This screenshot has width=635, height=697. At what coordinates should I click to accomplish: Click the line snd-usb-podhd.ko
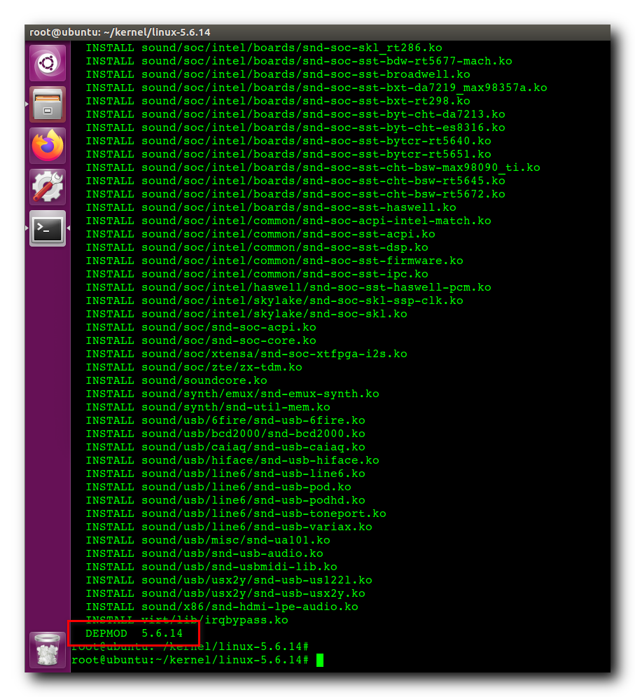225,501
